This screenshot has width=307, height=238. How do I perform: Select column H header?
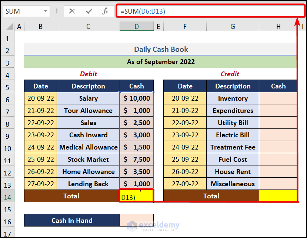[x=278, y=26]
